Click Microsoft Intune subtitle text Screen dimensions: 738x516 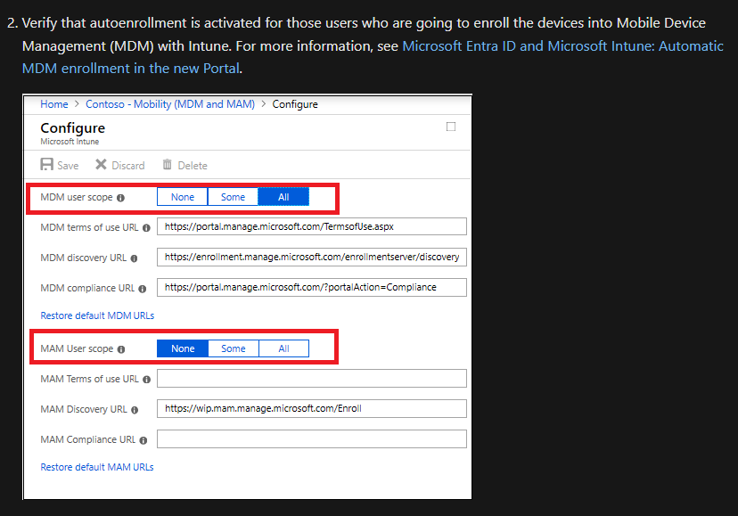(70, 142)
